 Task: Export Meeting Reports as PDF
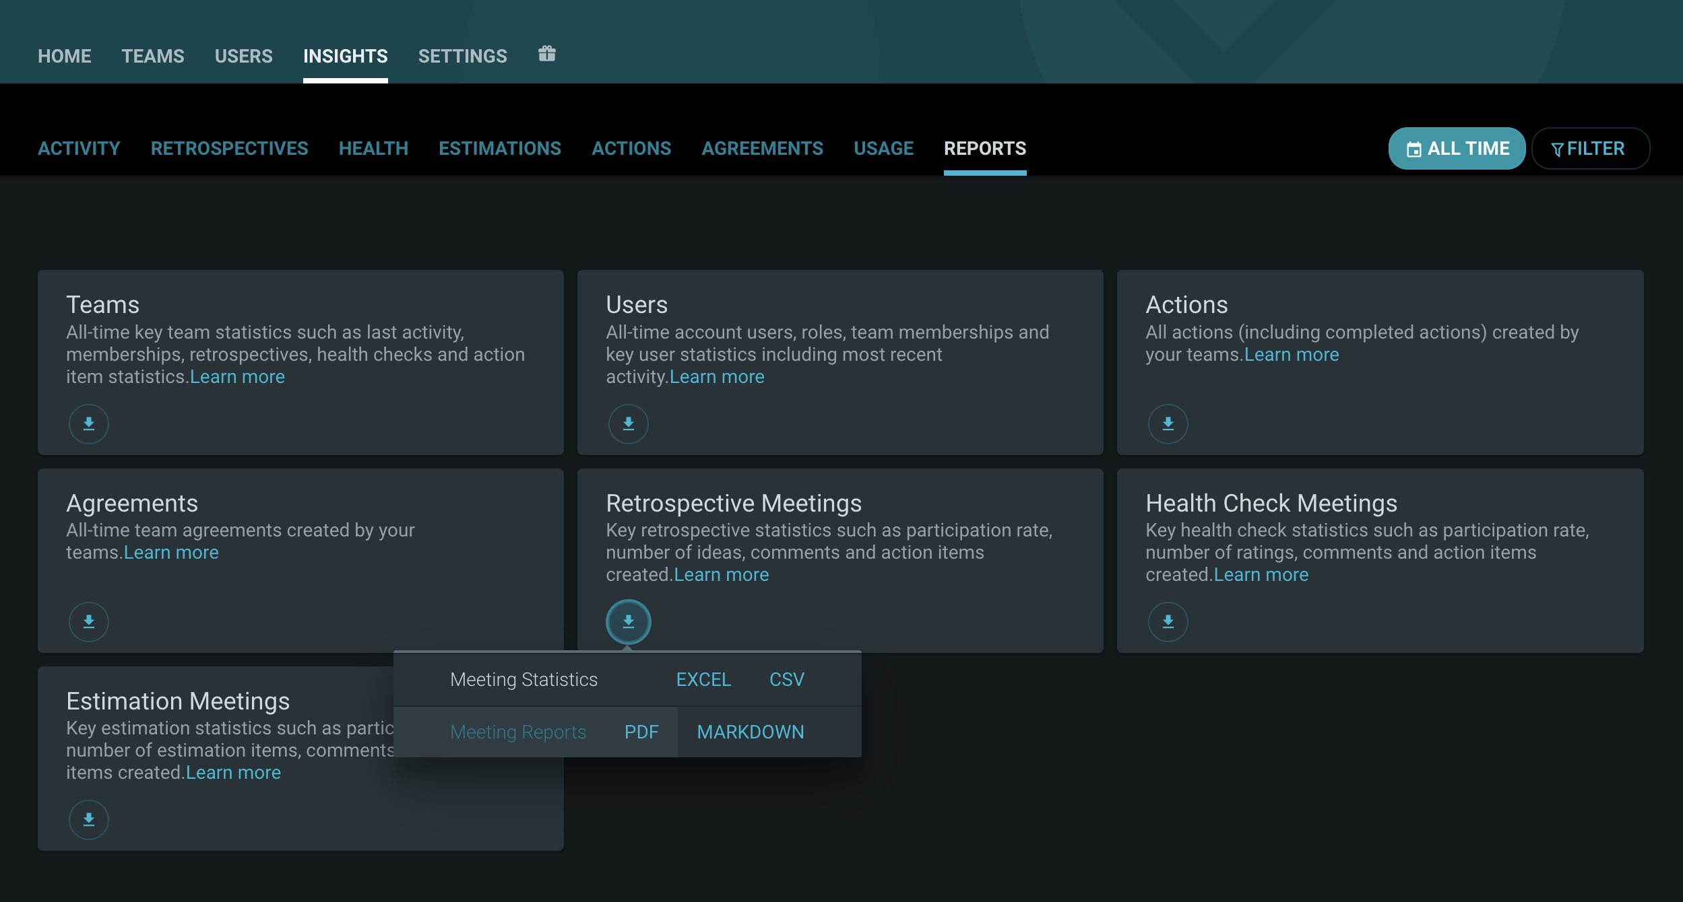tap(641, 732)
